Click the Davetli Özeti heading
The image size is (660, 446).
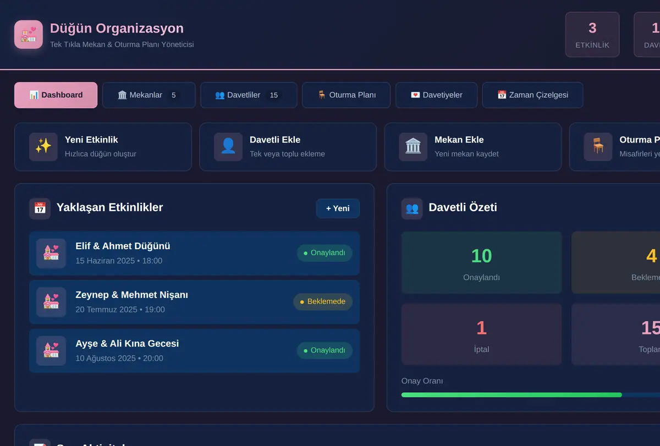coord(463,207)
